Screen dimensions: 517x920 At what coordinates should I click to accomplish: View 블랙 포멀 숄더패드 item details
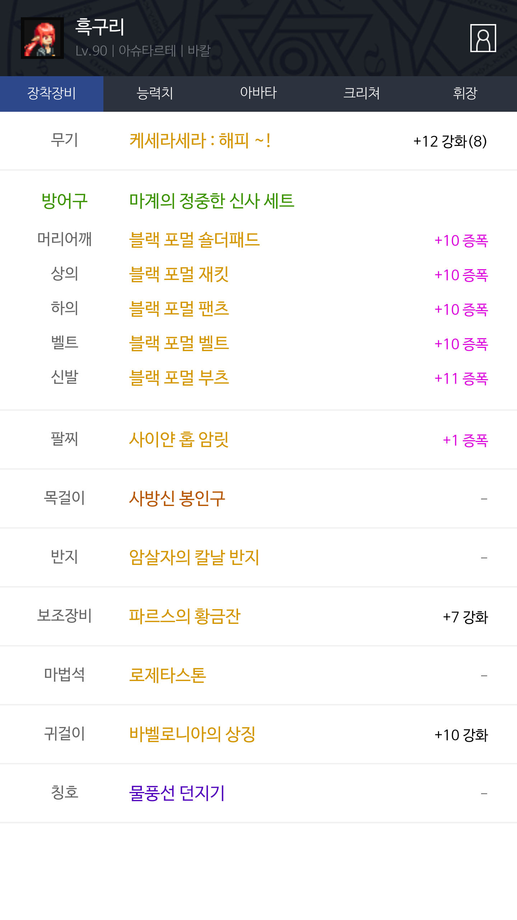click(194, 240)
